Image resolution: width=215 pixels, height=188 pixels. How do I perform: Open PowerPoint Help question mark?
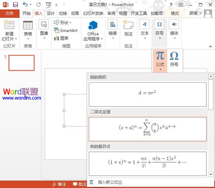[x=171, y=5]
